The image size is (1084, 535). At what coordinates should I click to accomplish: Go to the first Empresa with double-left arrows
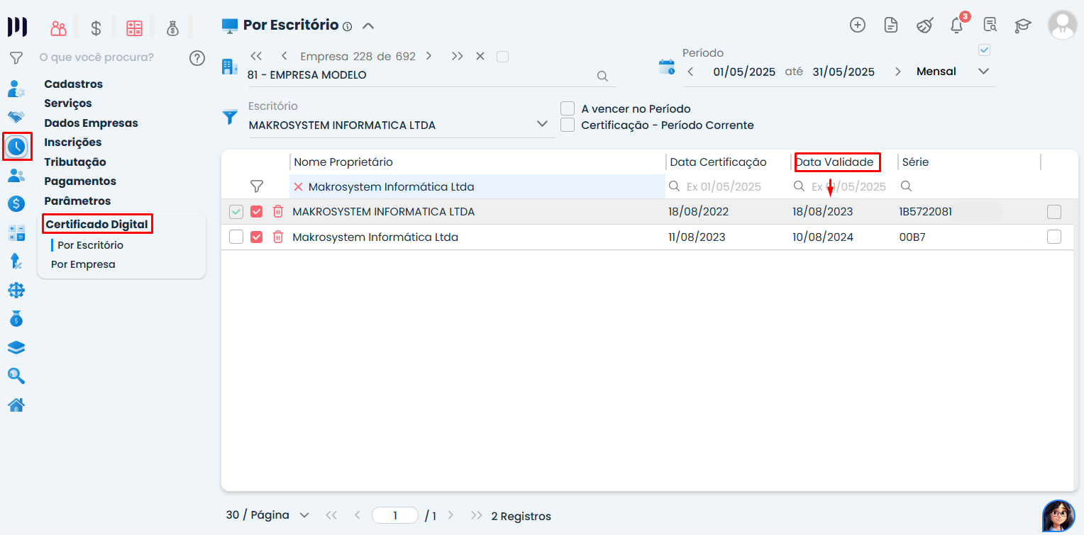[x=257, y=56]
